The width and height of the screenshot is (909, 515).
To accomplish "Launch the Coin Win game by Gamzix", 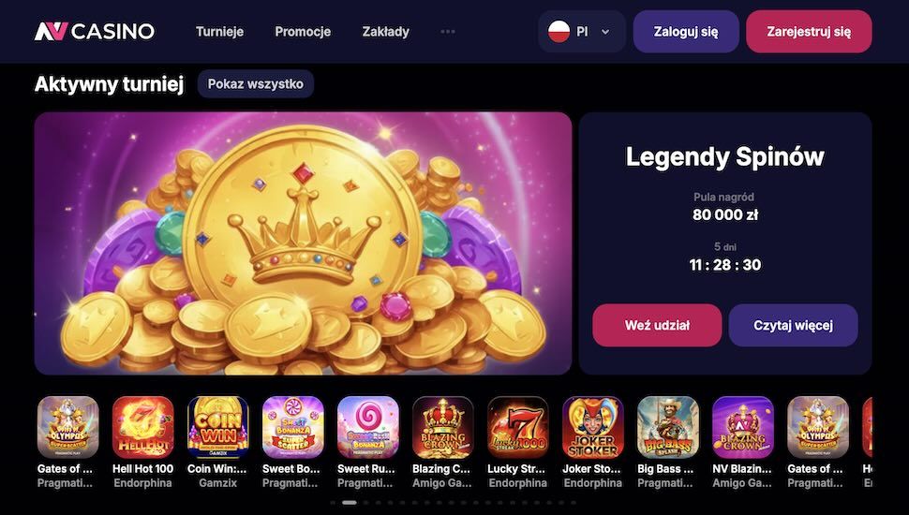I will (218, 428).
